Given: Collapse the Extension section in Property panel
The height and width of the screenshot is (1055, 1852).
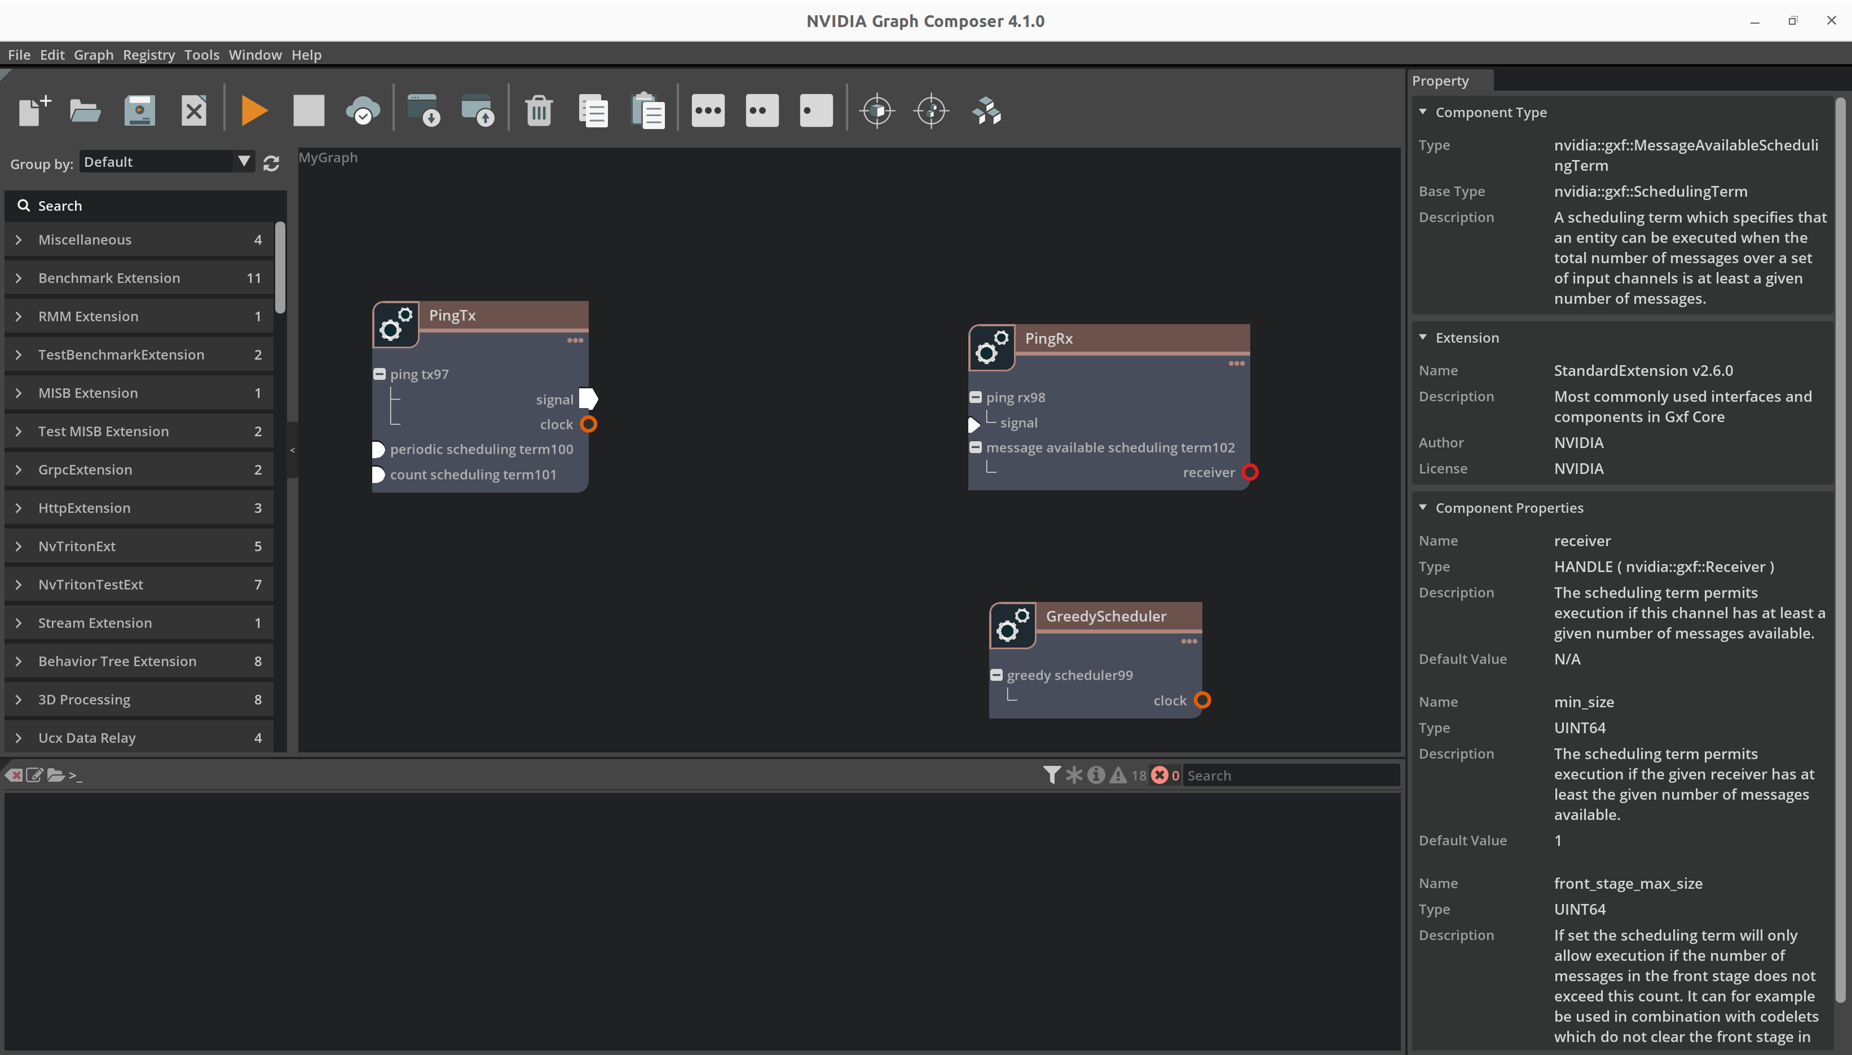Looking at the screenshot, I should pos(1423,337).
